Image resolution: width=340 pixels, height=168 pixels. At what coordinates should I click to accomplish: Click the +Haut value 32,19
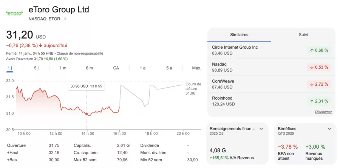(x=54, y=153)
